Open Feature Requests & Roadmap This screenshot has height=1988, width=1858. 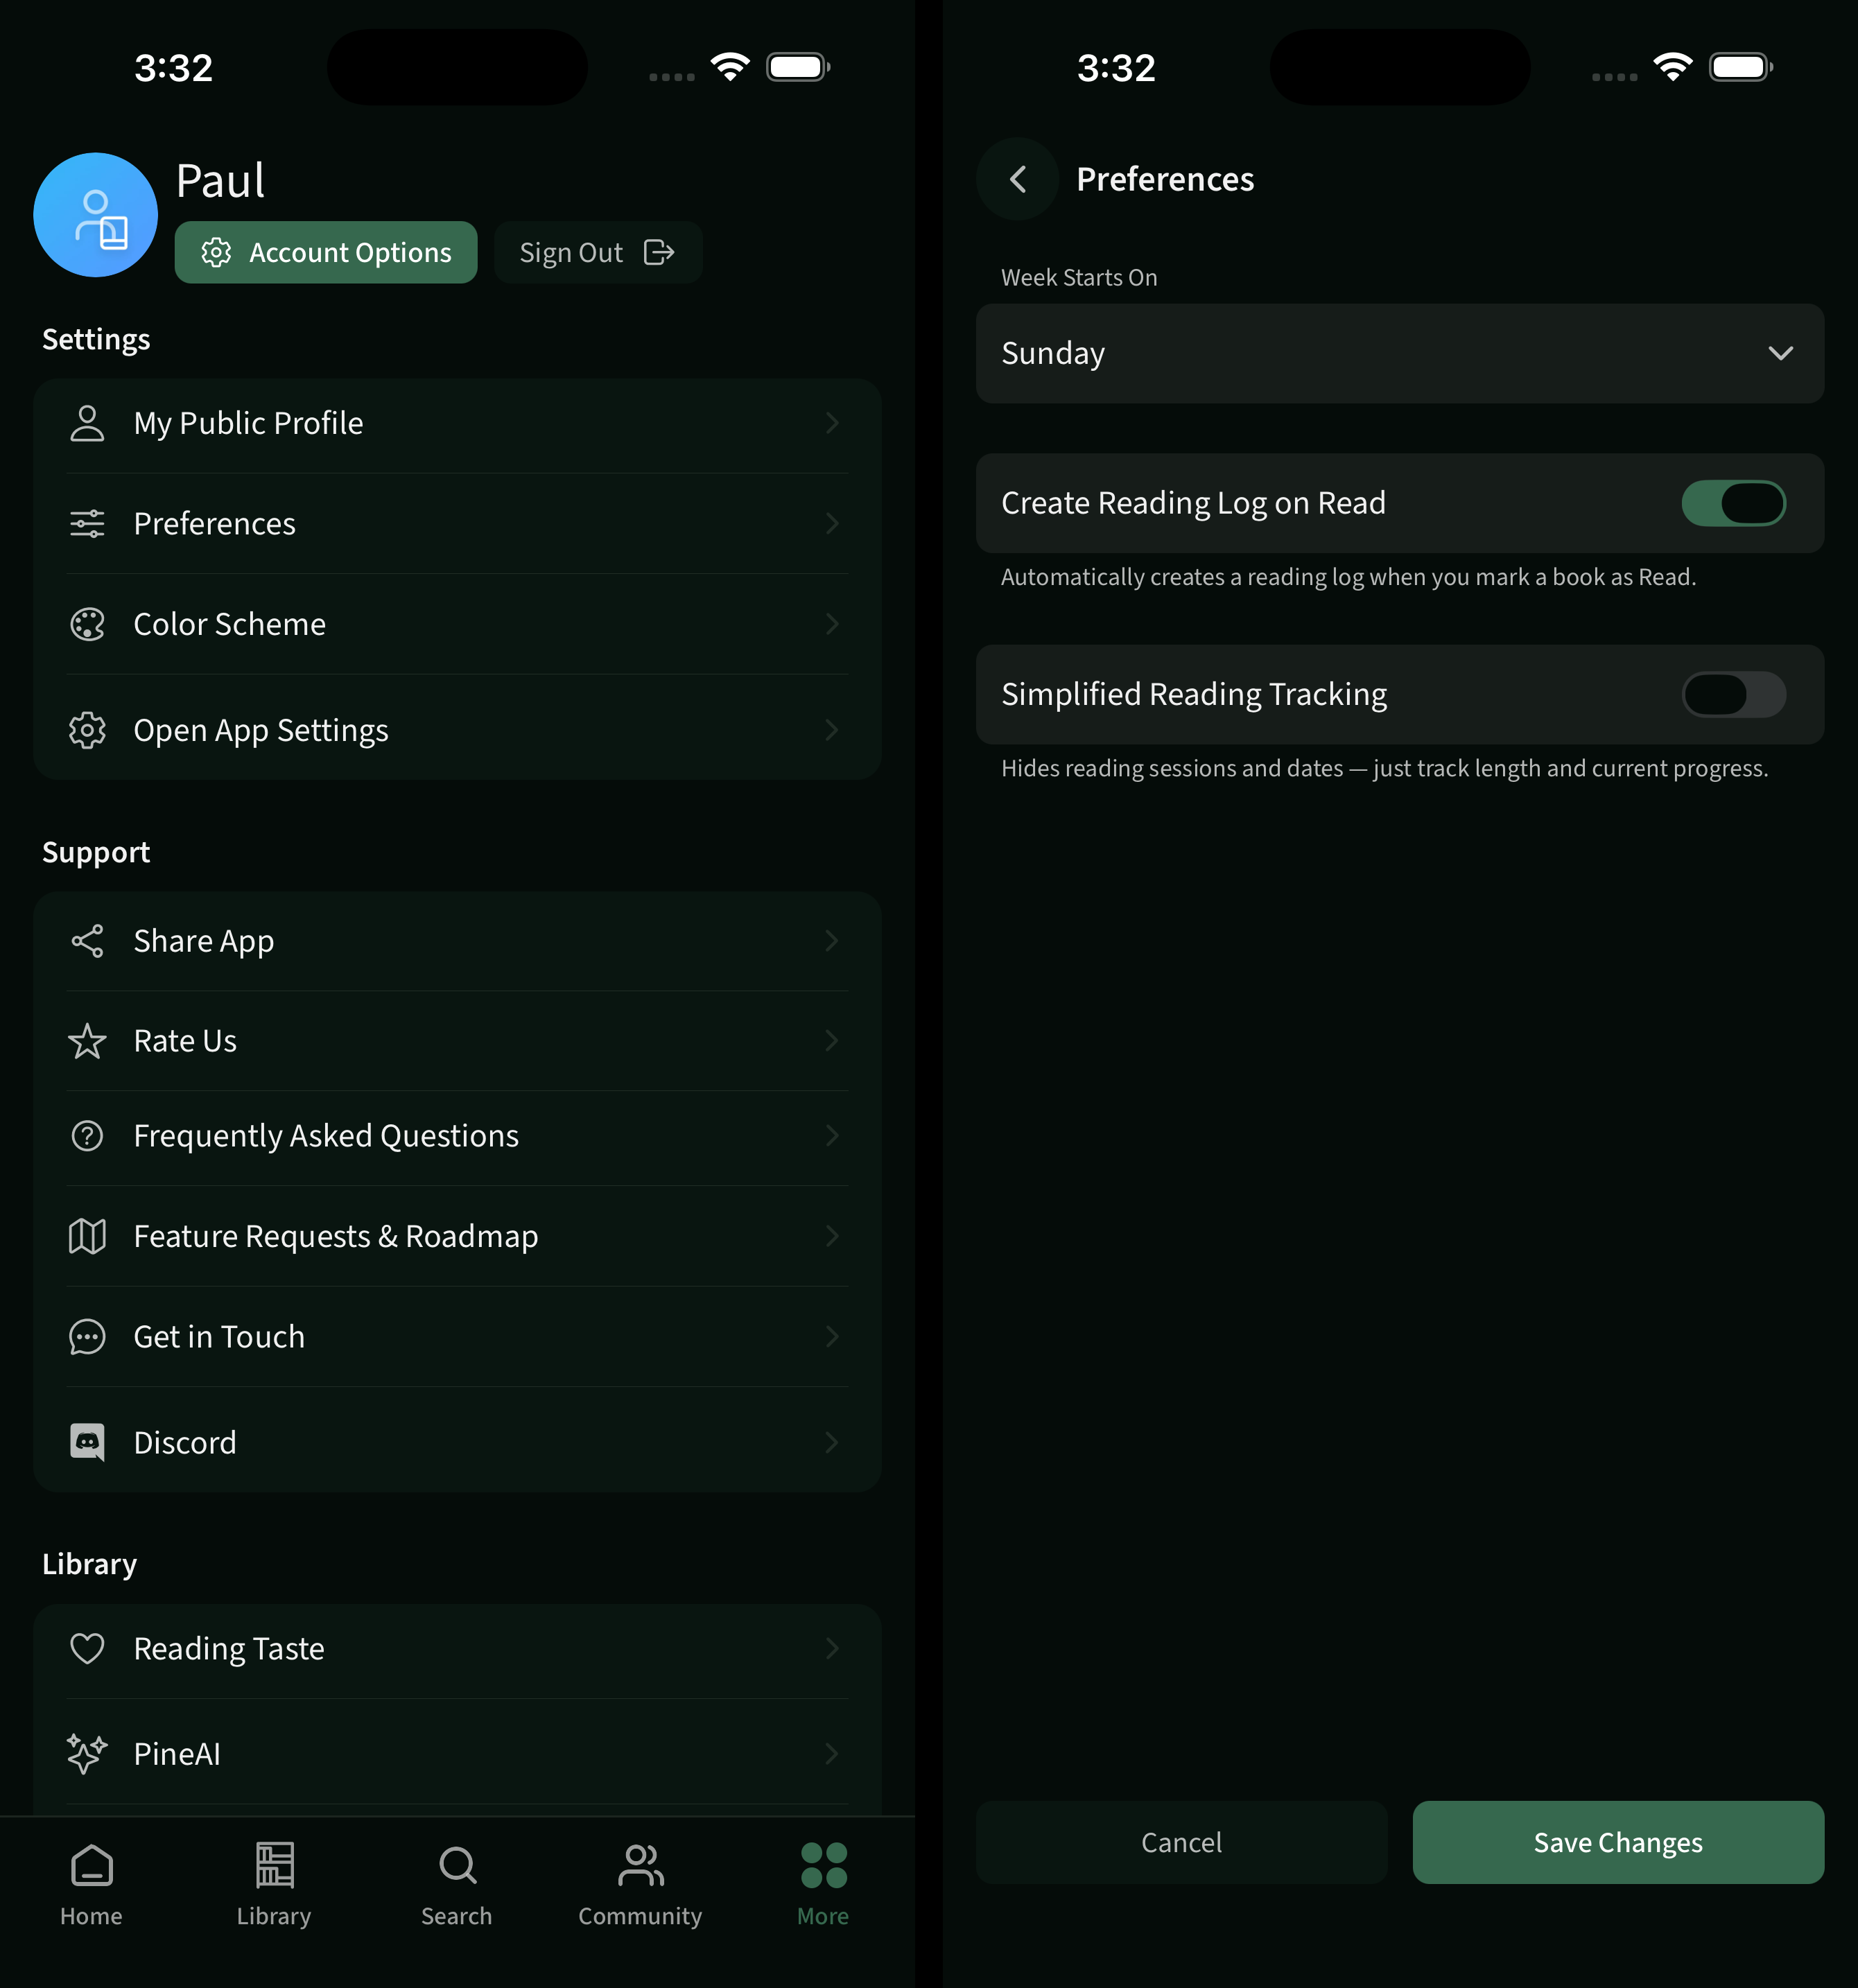pos(457,1236)
